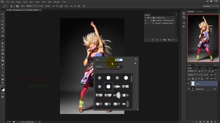Create new adjustment layer icon

click(x=204, y=122)
